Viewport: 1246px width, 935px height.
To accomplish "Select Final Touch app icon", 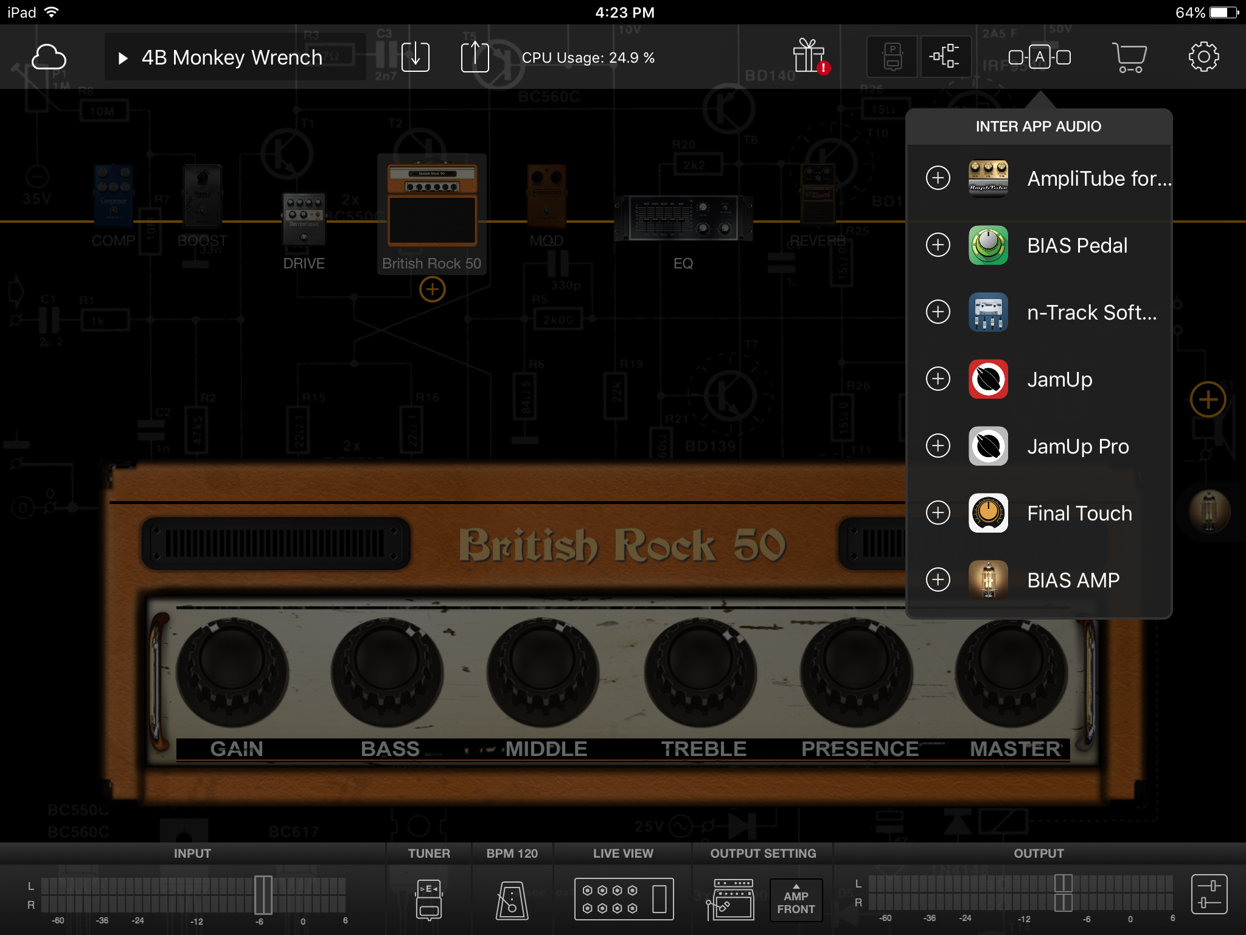I will [988, 513].
